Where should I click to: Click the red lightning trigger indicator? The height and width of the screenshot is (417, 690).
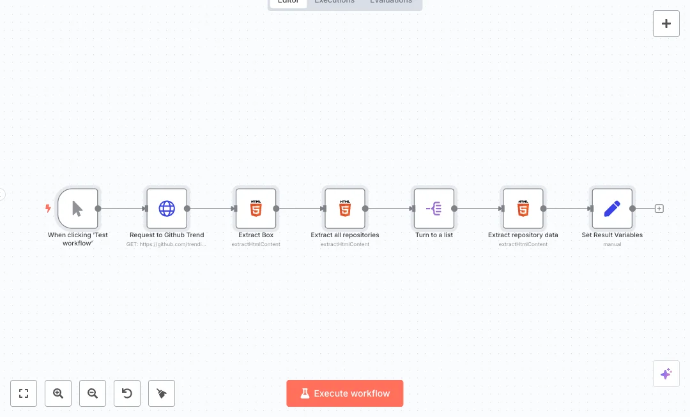[x=48, y=208]
